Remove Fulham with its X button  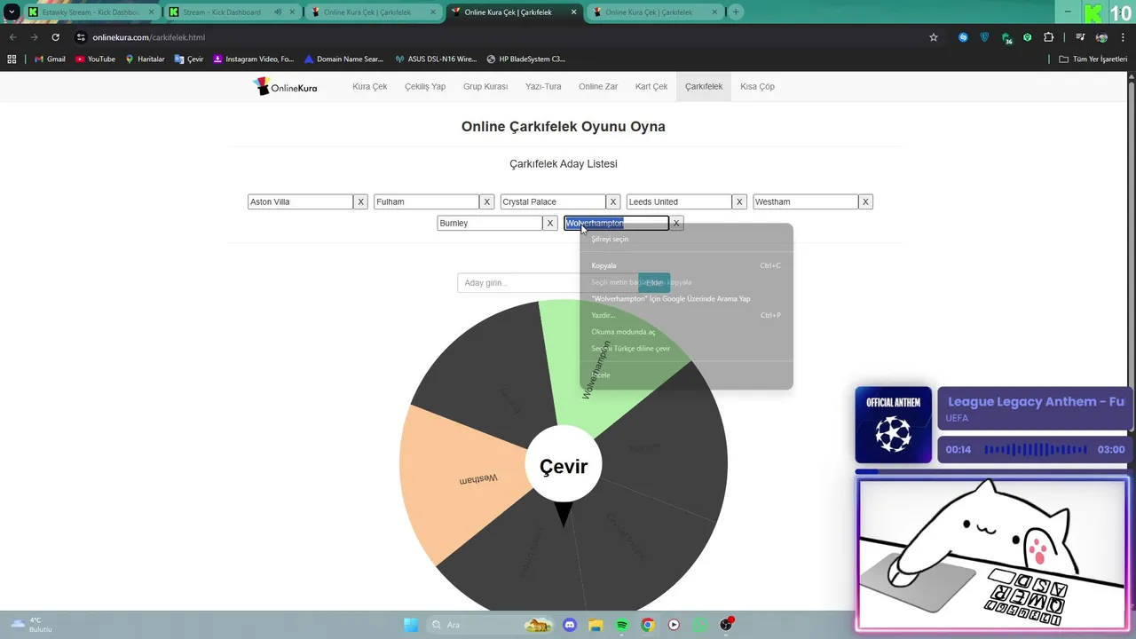[x=486, y=201]
